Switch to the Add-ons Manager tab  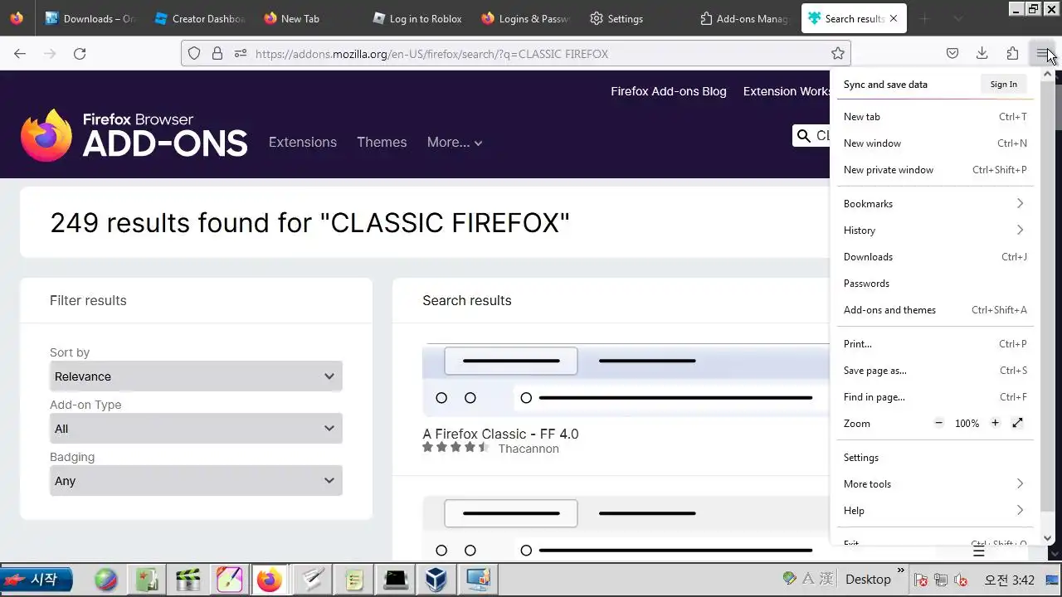click(x=743, y=18)
